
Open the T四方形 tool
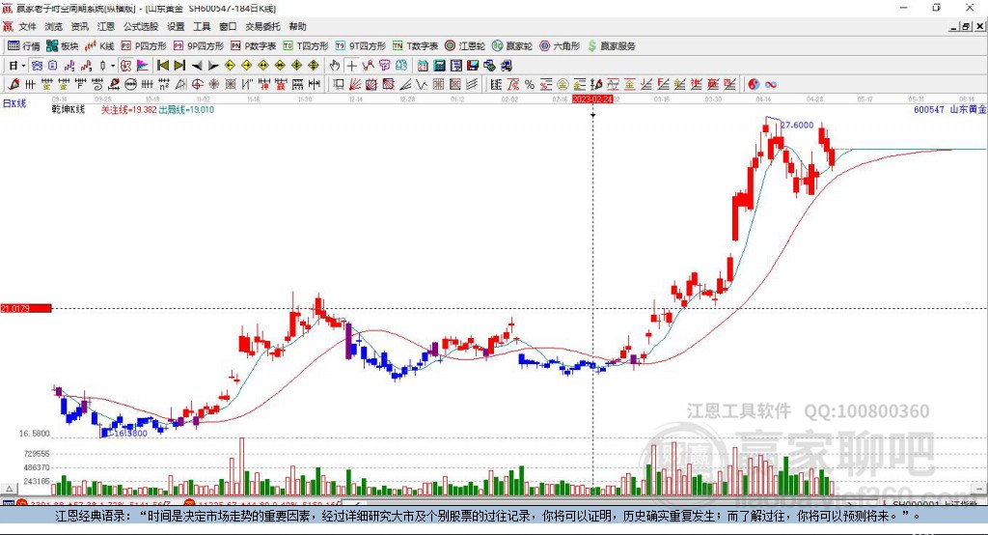[x=306, y=46]
